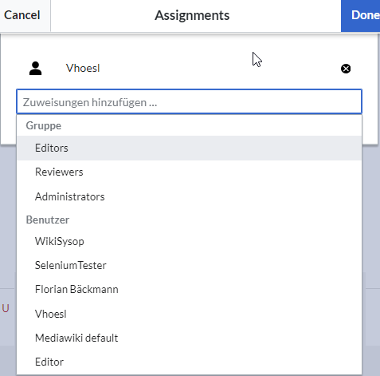Image resolution: width=380 pixels, height=376 pixels.
Task: Choose SeleniumTester from the Benutzer list
Action: tap(189, 265)
